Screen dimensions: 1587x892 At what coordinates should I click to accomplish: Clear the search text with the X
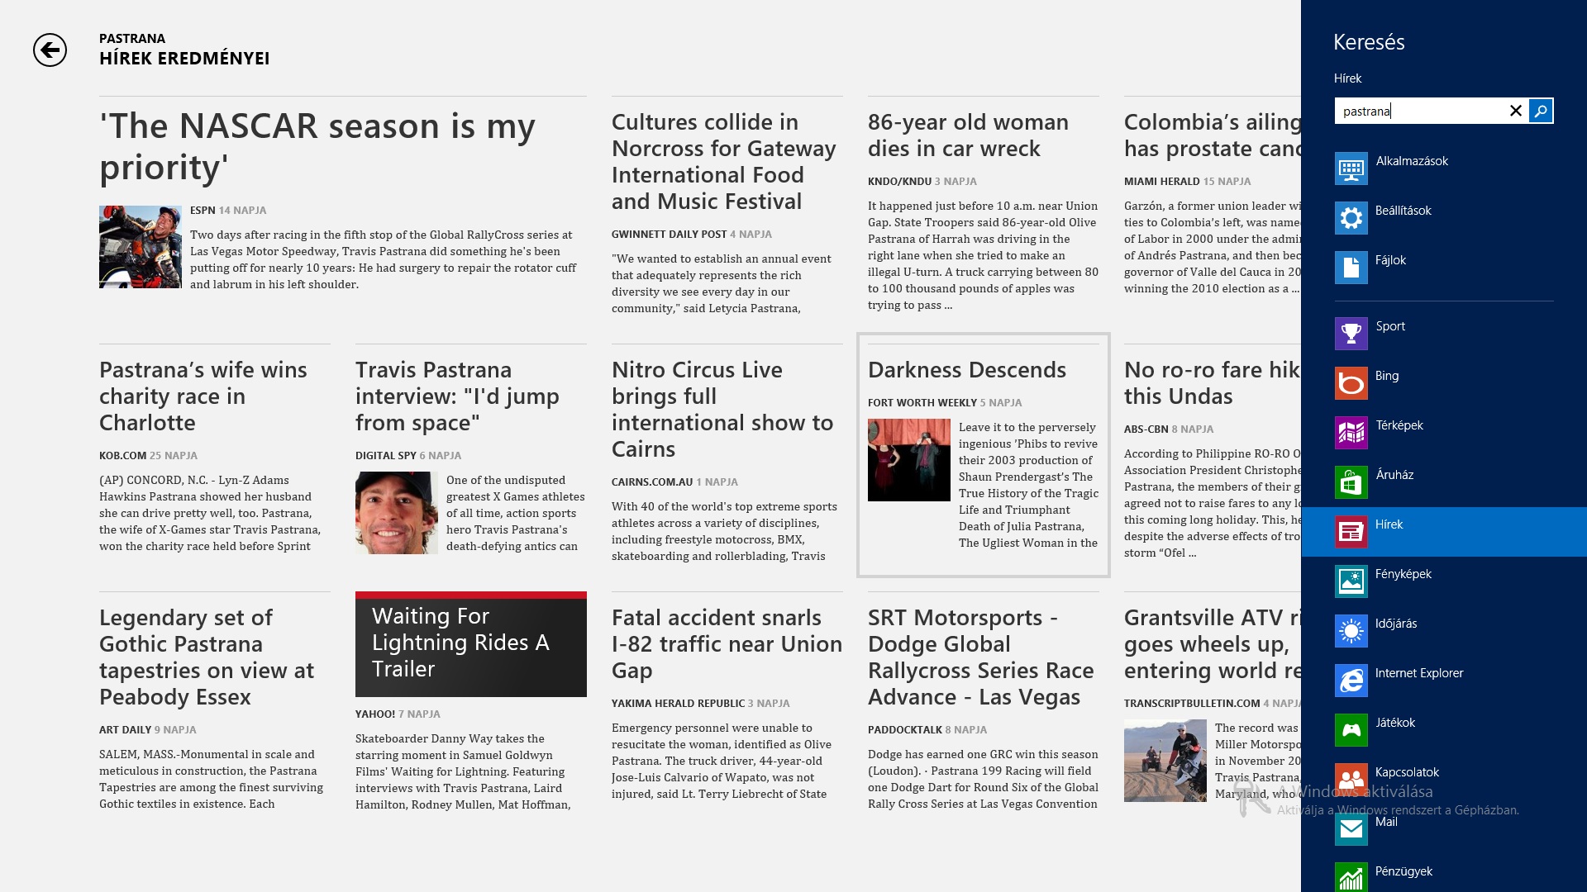[1515, 111]
